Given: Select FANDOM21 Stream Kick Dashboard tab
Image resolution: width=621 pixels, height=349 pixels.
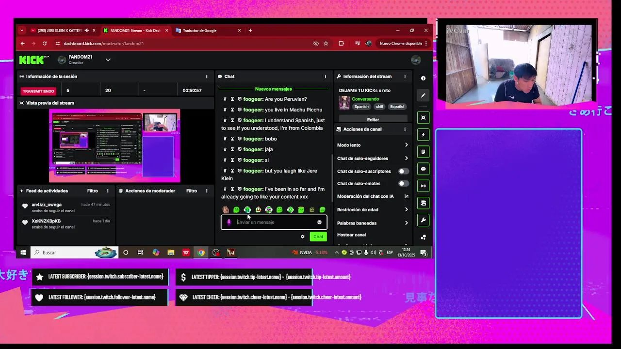Looking at the screenshot, I should coord(135,31).
